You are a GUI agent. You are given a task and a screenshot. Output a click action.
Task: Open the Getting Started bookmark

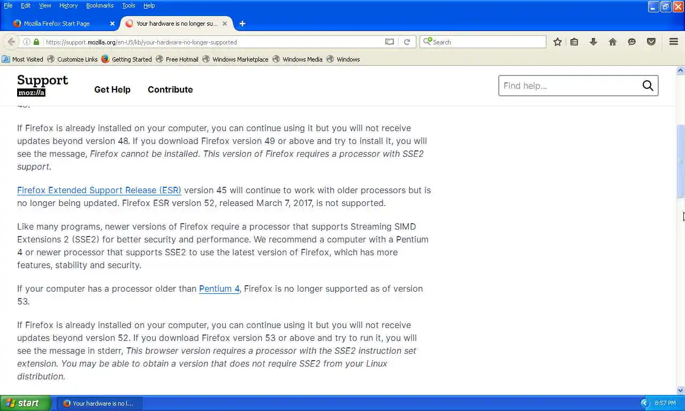click(x=126, y=59)
